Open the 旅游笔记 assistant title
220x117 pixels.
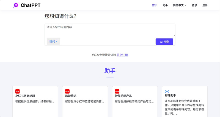pos(71,96)
